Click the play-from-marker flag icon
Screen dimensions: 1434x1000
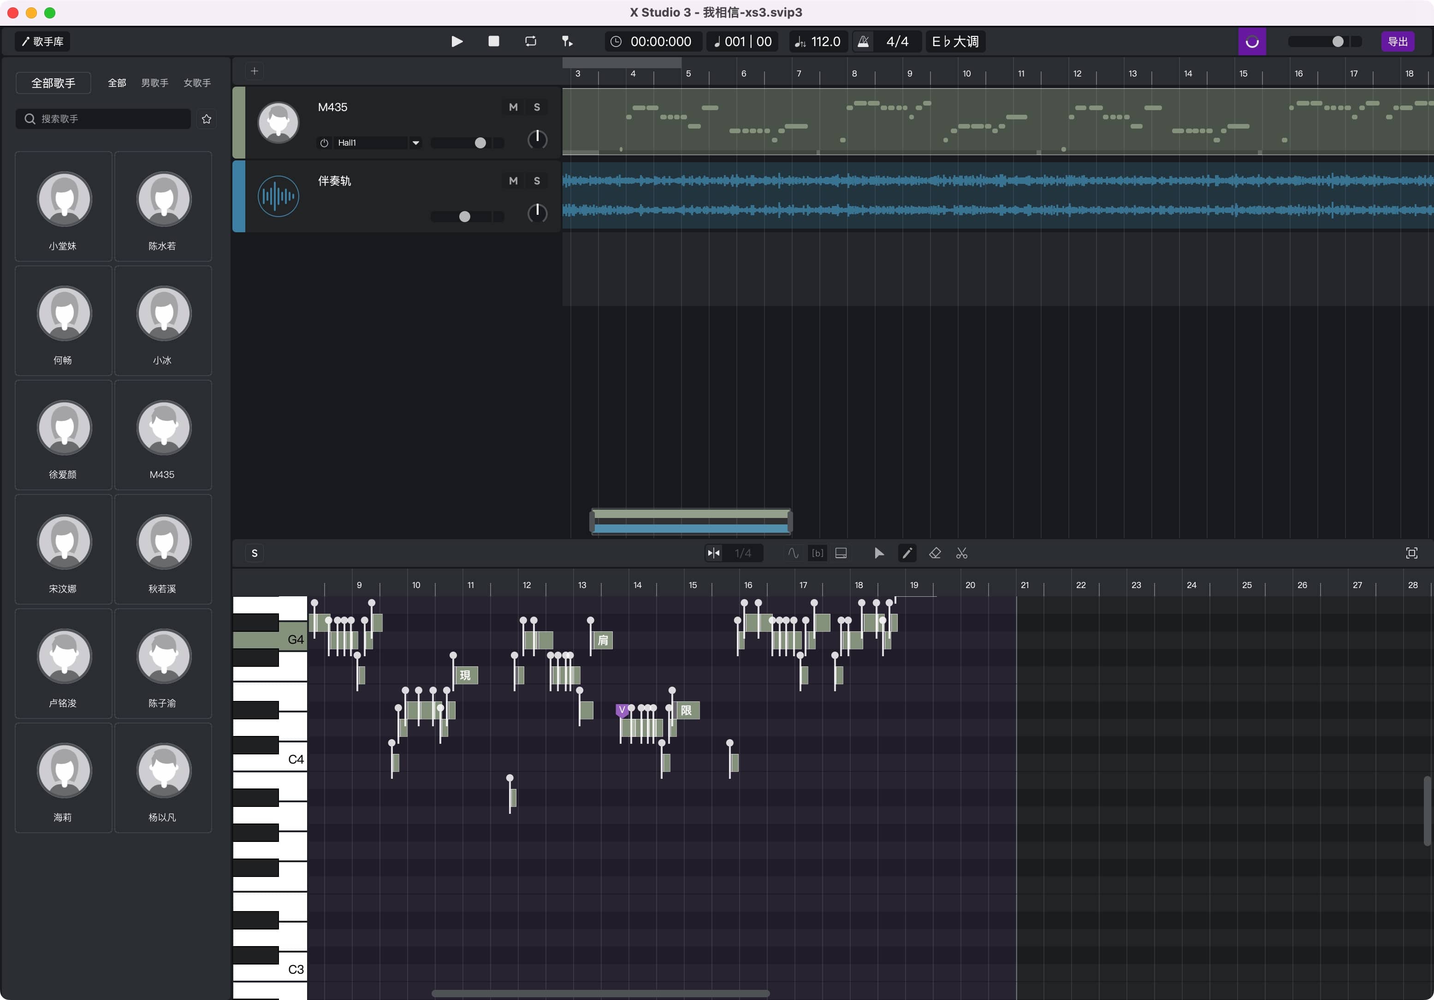coord(567,41)
